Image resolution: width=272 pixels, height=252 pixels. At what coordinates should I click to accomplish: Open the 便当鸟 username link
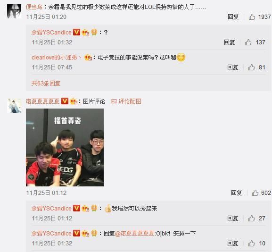tap(34, 7)
